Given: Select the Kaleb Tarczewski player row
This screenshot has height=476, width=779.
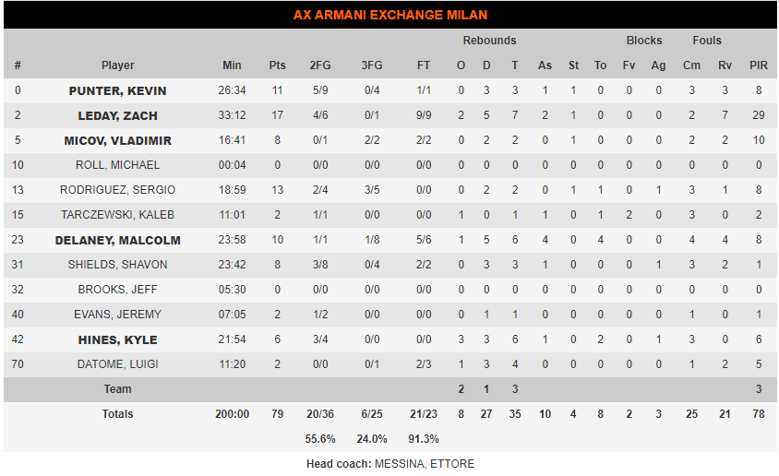Looking at the screenshot, I should click(x=390, y=215).
